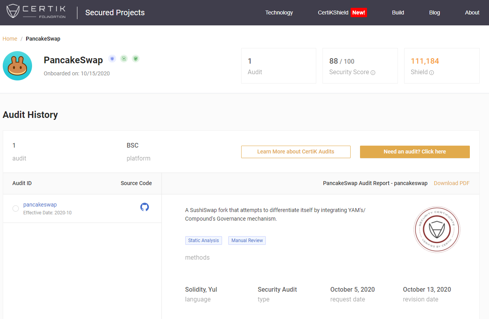
Task: Click the Audit ID column header
Action: tap(22, 183)
